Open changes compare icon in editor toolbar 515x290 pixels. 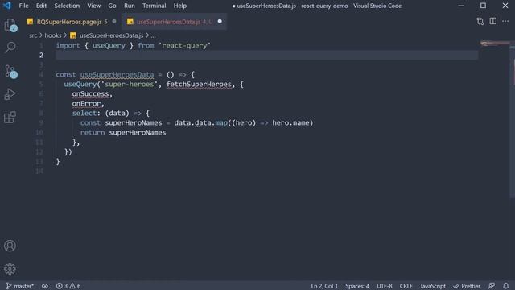tap(480, 22)
